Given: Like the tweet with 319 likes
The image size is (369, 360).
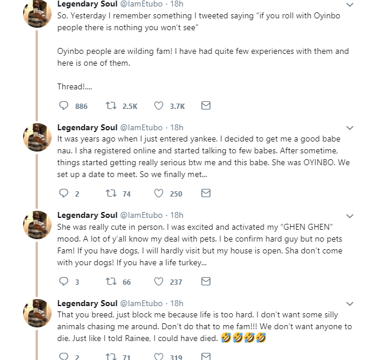Looking at the screenshot, I should tap(159, 356).
